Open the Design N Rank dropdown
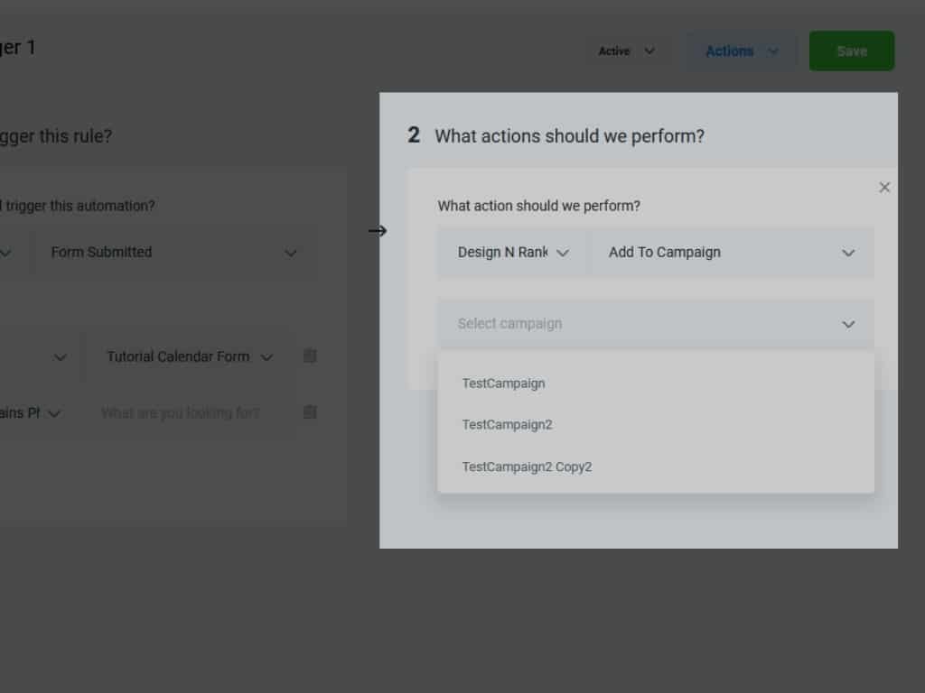Viewport: 925px width, 693px height. click(x=512, y=253)
